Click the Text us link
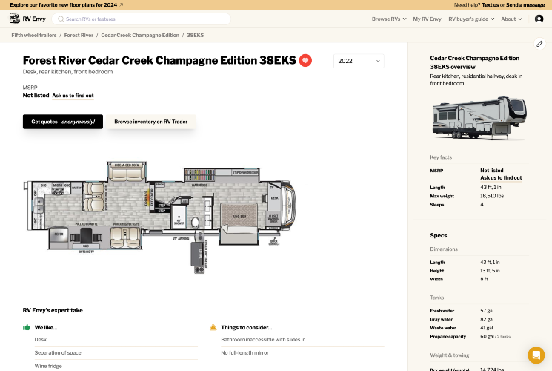Viewport: 552px width, 371px height. click(x=490, y=5)
